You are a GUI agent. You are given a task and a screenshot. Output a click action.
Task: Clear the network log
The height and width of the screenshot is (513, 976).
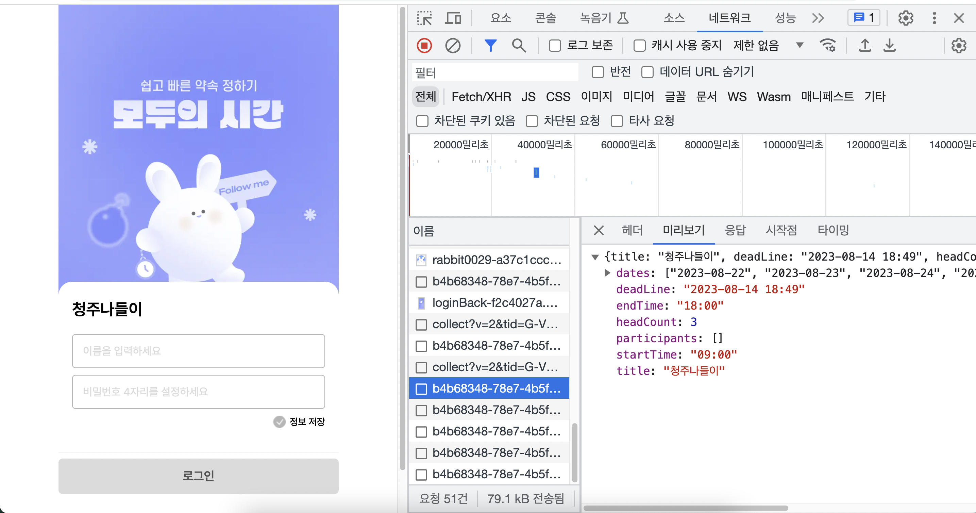[452, 46]
